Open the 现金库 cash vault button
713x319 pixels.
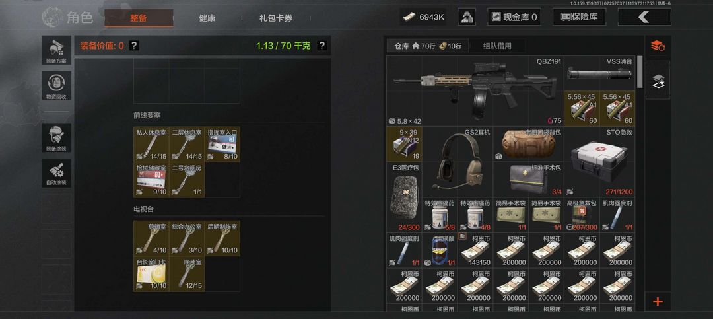(514, 17)
